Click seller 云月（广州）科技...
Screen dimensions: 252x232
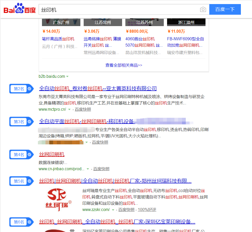pyautogui.click(x=60, y=47)
